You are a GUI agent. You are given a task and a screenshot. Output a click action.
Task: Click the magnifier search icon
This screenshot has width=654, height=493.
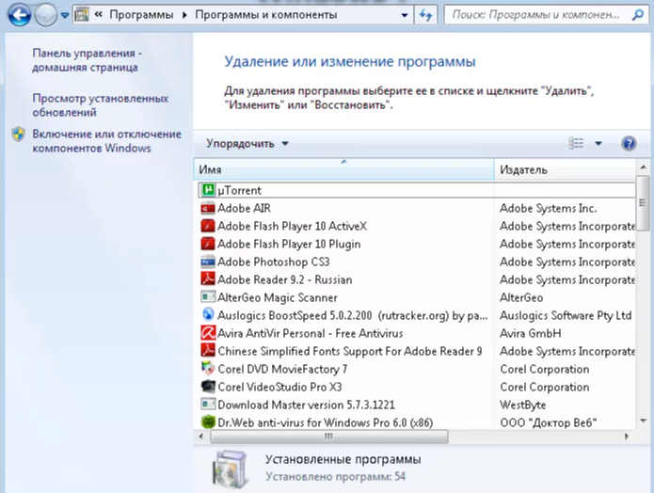[638, 15]
